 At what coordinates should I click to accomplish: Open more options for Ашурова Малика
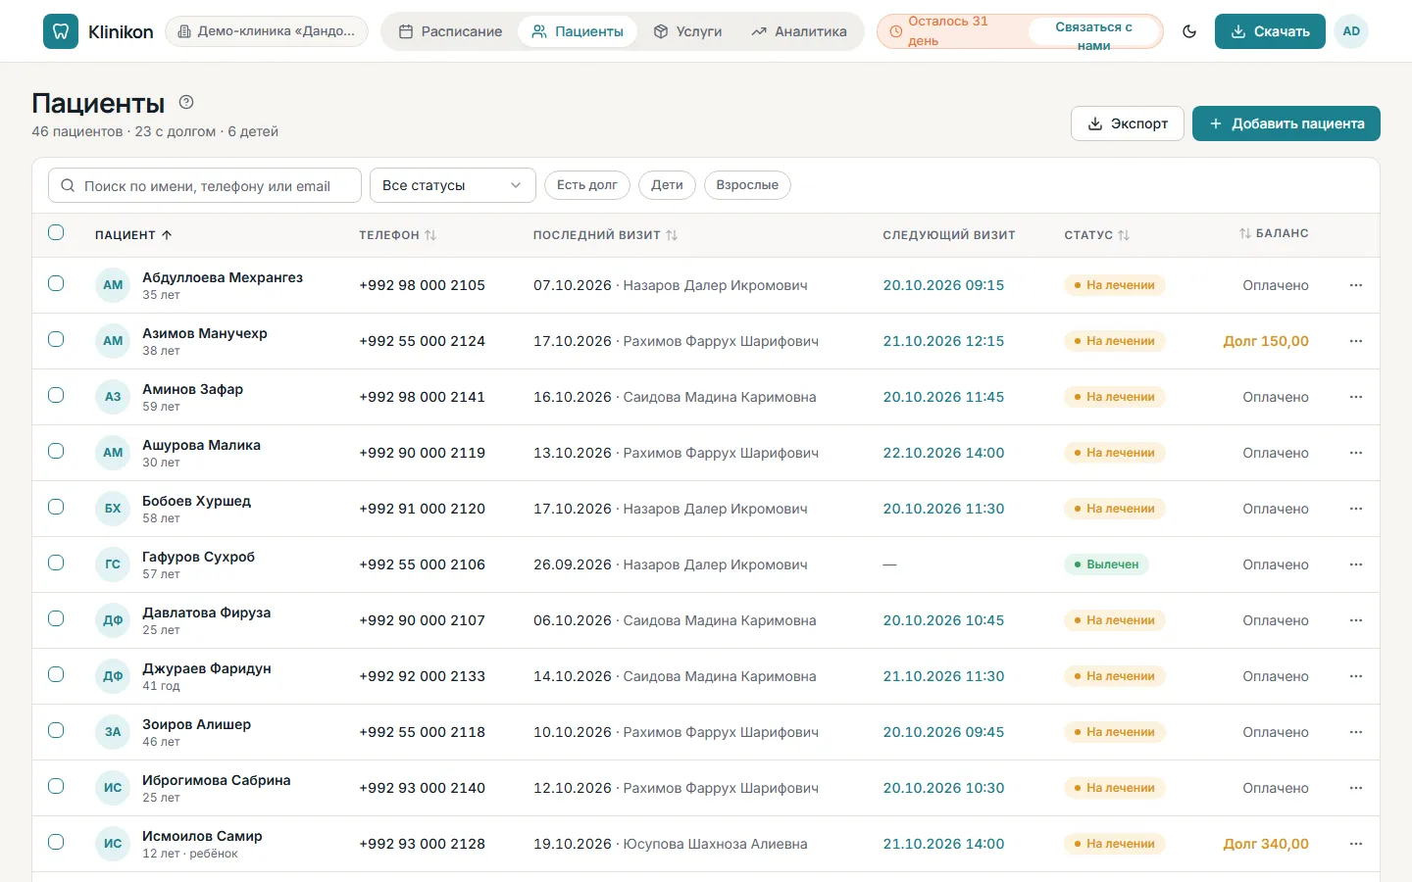(x=1356, y=453)
